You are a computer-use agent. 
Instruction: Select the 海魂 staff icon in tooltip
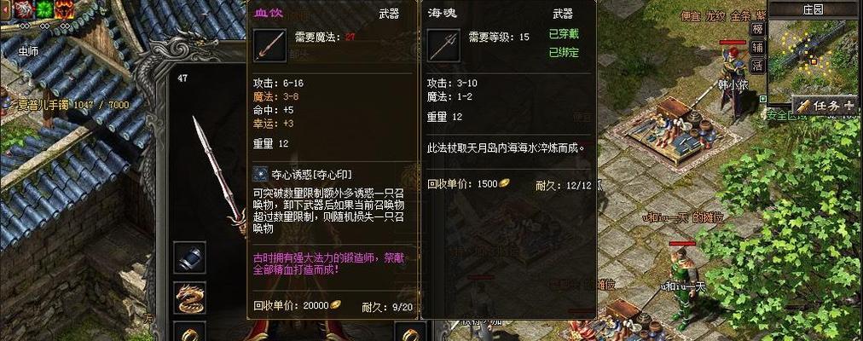443,46
